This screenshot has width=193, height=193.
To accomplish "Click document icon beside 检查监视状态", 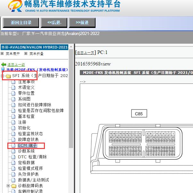I will [x=13, y=134].
